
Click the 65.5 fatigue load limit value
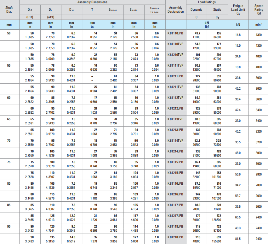pos(238,217)
